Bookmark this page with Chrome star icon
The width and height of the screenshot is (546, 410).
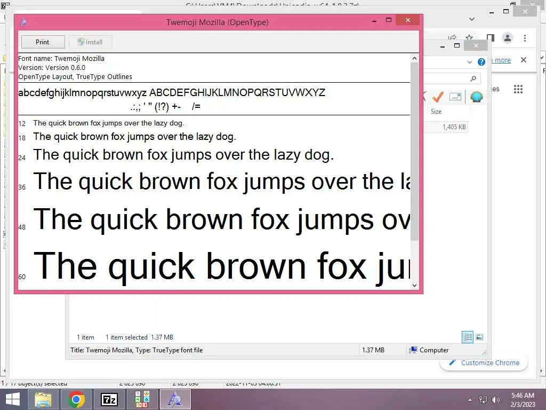click(469, 37)
